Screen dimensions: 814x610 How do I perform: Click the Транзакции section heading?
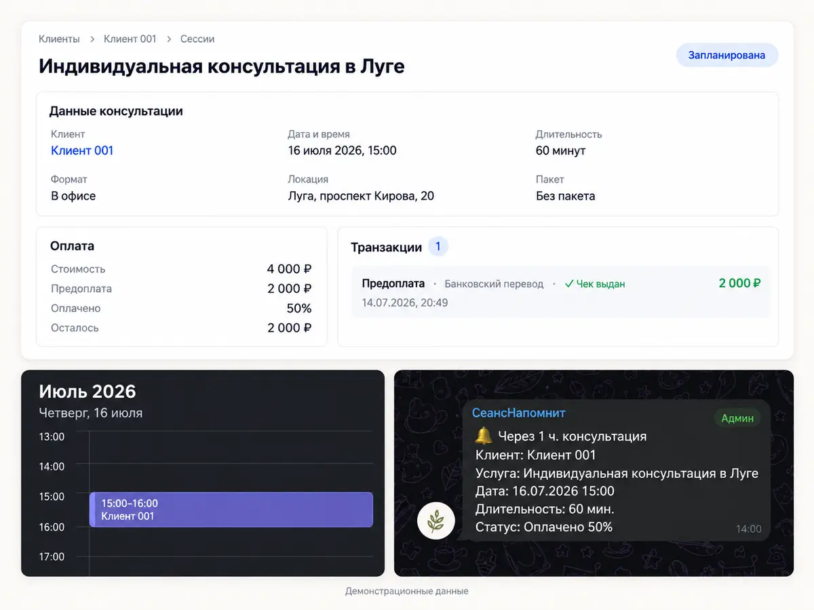point(387,247)
